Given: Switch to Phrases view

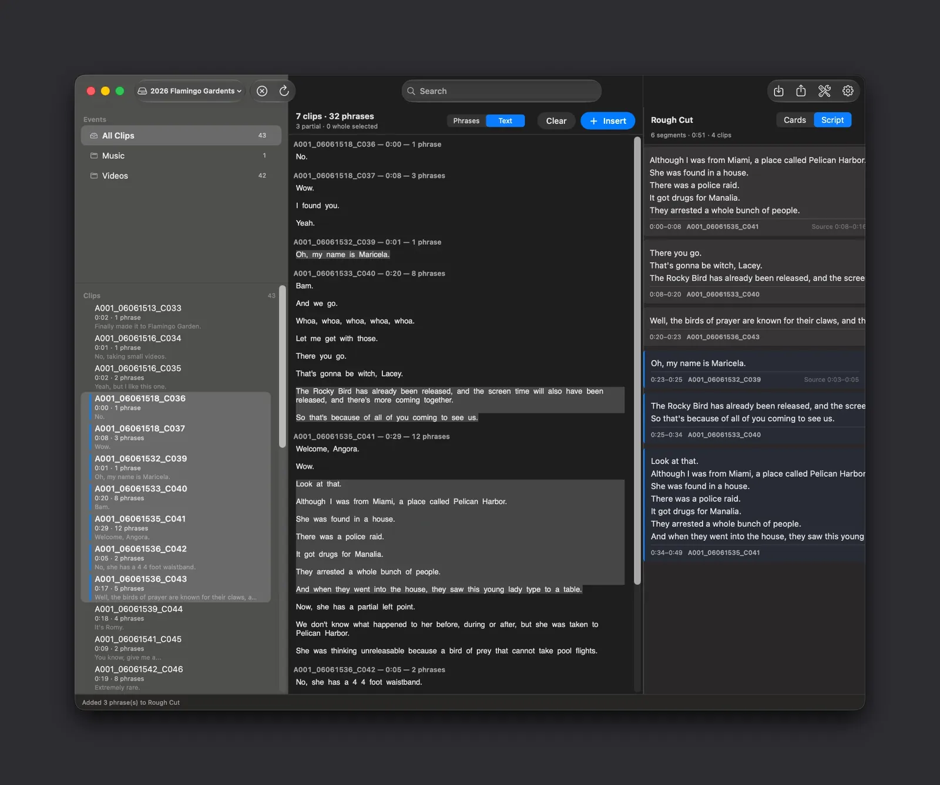Looking at the screenshot, I should [466, 121].
